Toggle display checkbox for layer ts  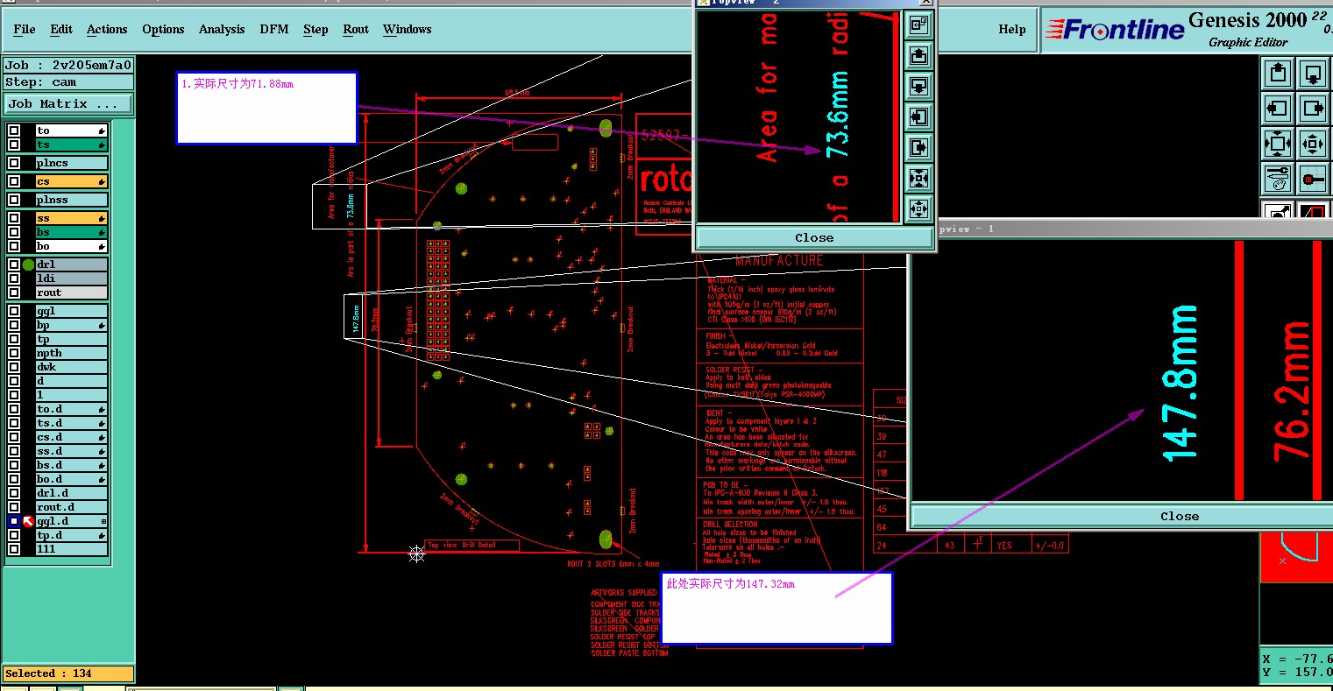14,145
